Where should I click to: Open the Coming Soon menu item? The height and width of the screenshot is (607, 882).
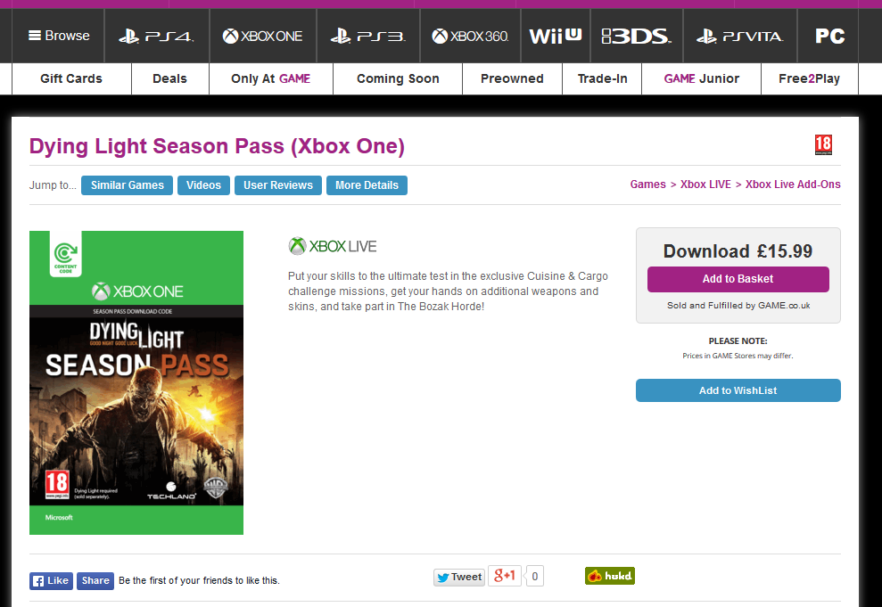pos(398,78)
